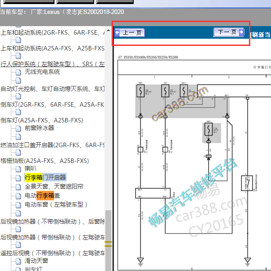This screenshot has width=271, height=271.
Task: Click tree panel scroll up arrow
Action: point(108,30)
